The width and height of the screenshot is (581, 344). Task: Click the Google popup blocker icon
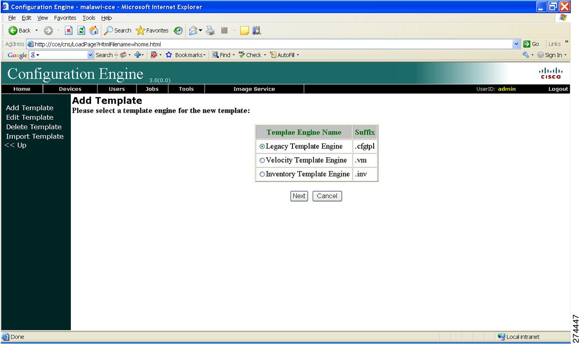[154, 55]
